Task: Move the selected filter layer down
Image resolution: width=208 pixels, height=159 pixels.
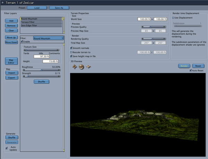Action: pos(11,42)
